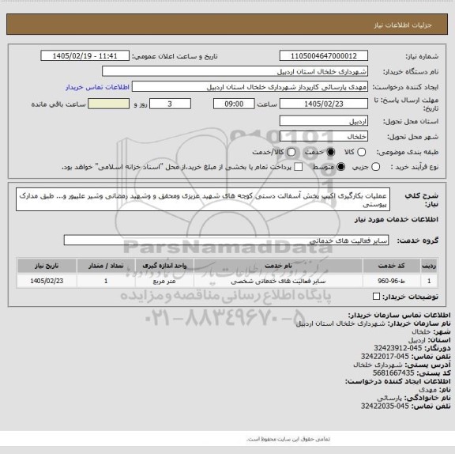Click the واحد اندازه گیری column header

point(164,266)
